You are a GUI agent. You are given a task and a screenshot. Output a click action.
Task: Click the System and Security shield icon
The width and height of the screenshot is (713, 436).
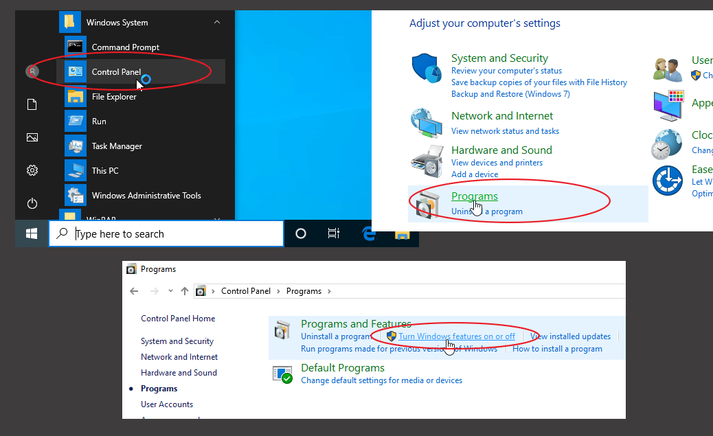(427, 68)
